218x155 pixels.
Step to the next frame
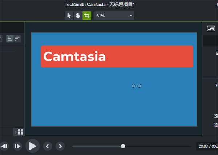coord(17,146)
